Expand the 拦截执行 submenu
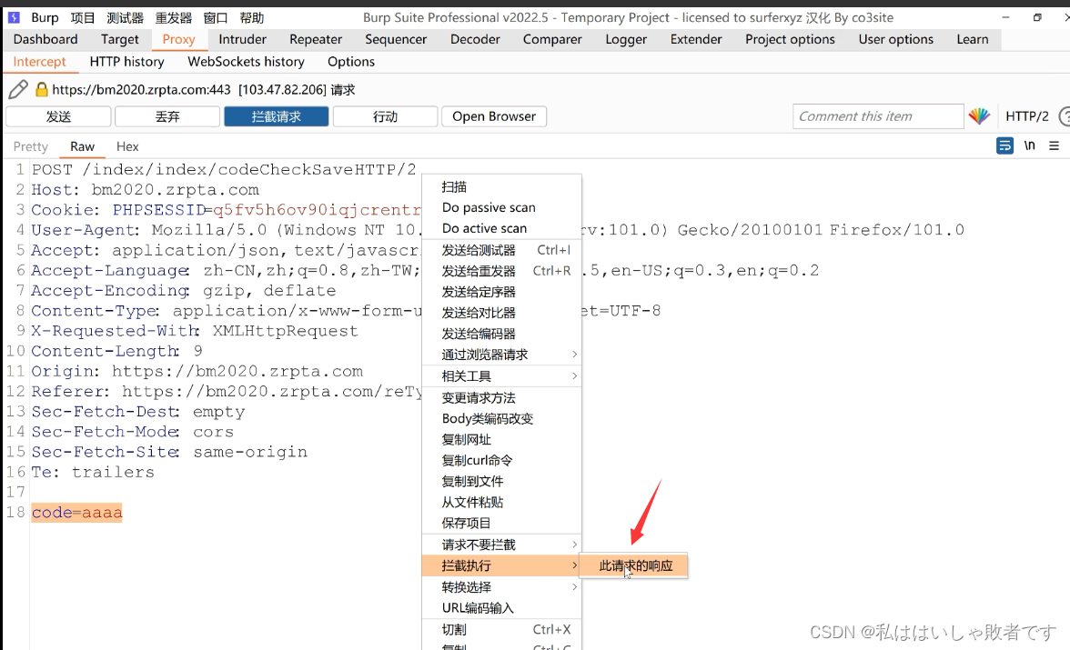This screenshot has height=650, width=1070. [x=502, y=565]
